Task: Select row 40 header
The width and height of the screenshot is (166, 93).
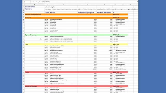Action: (24, 69)
